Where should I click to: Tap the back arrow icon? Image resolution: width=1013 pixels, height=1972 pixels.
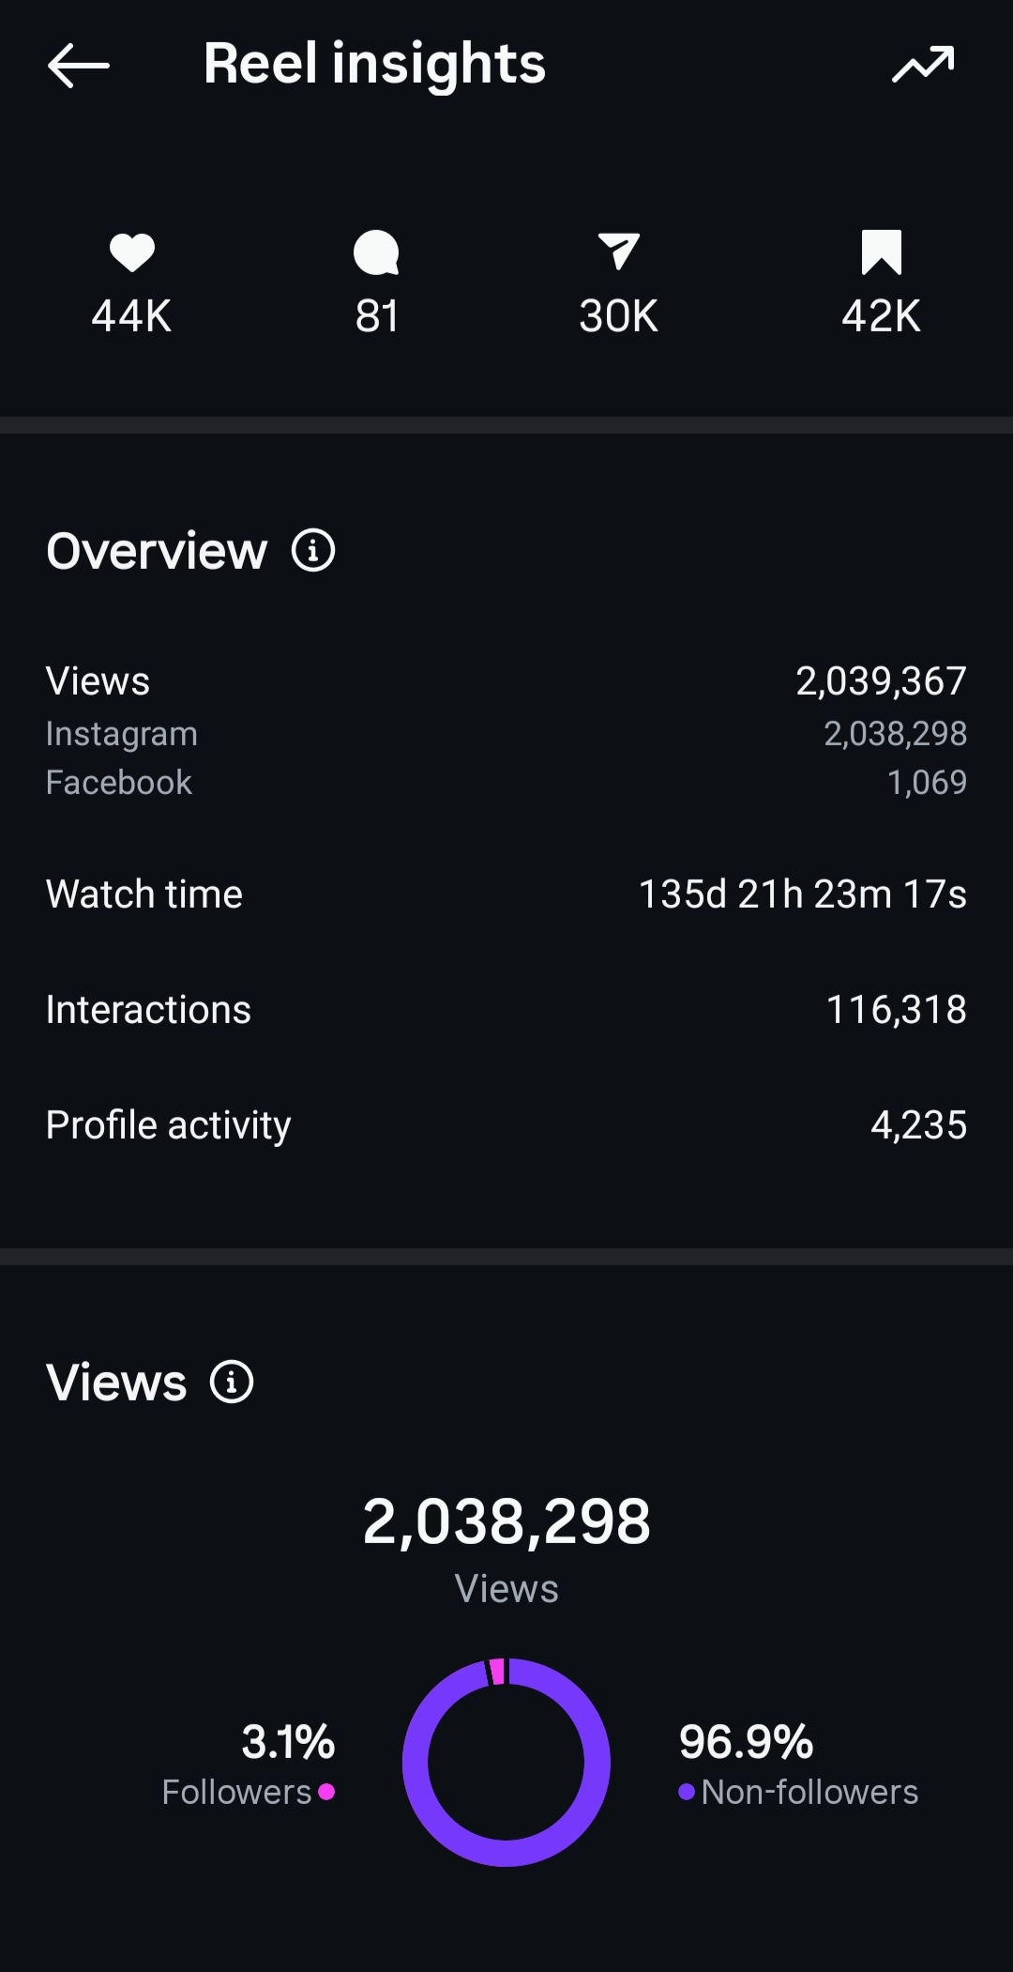79,65
